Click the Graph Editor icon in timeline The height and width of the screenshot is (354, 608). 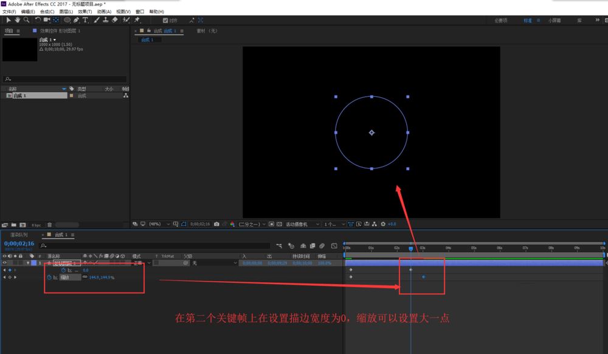pyautogui.click(x=334, y=246)
